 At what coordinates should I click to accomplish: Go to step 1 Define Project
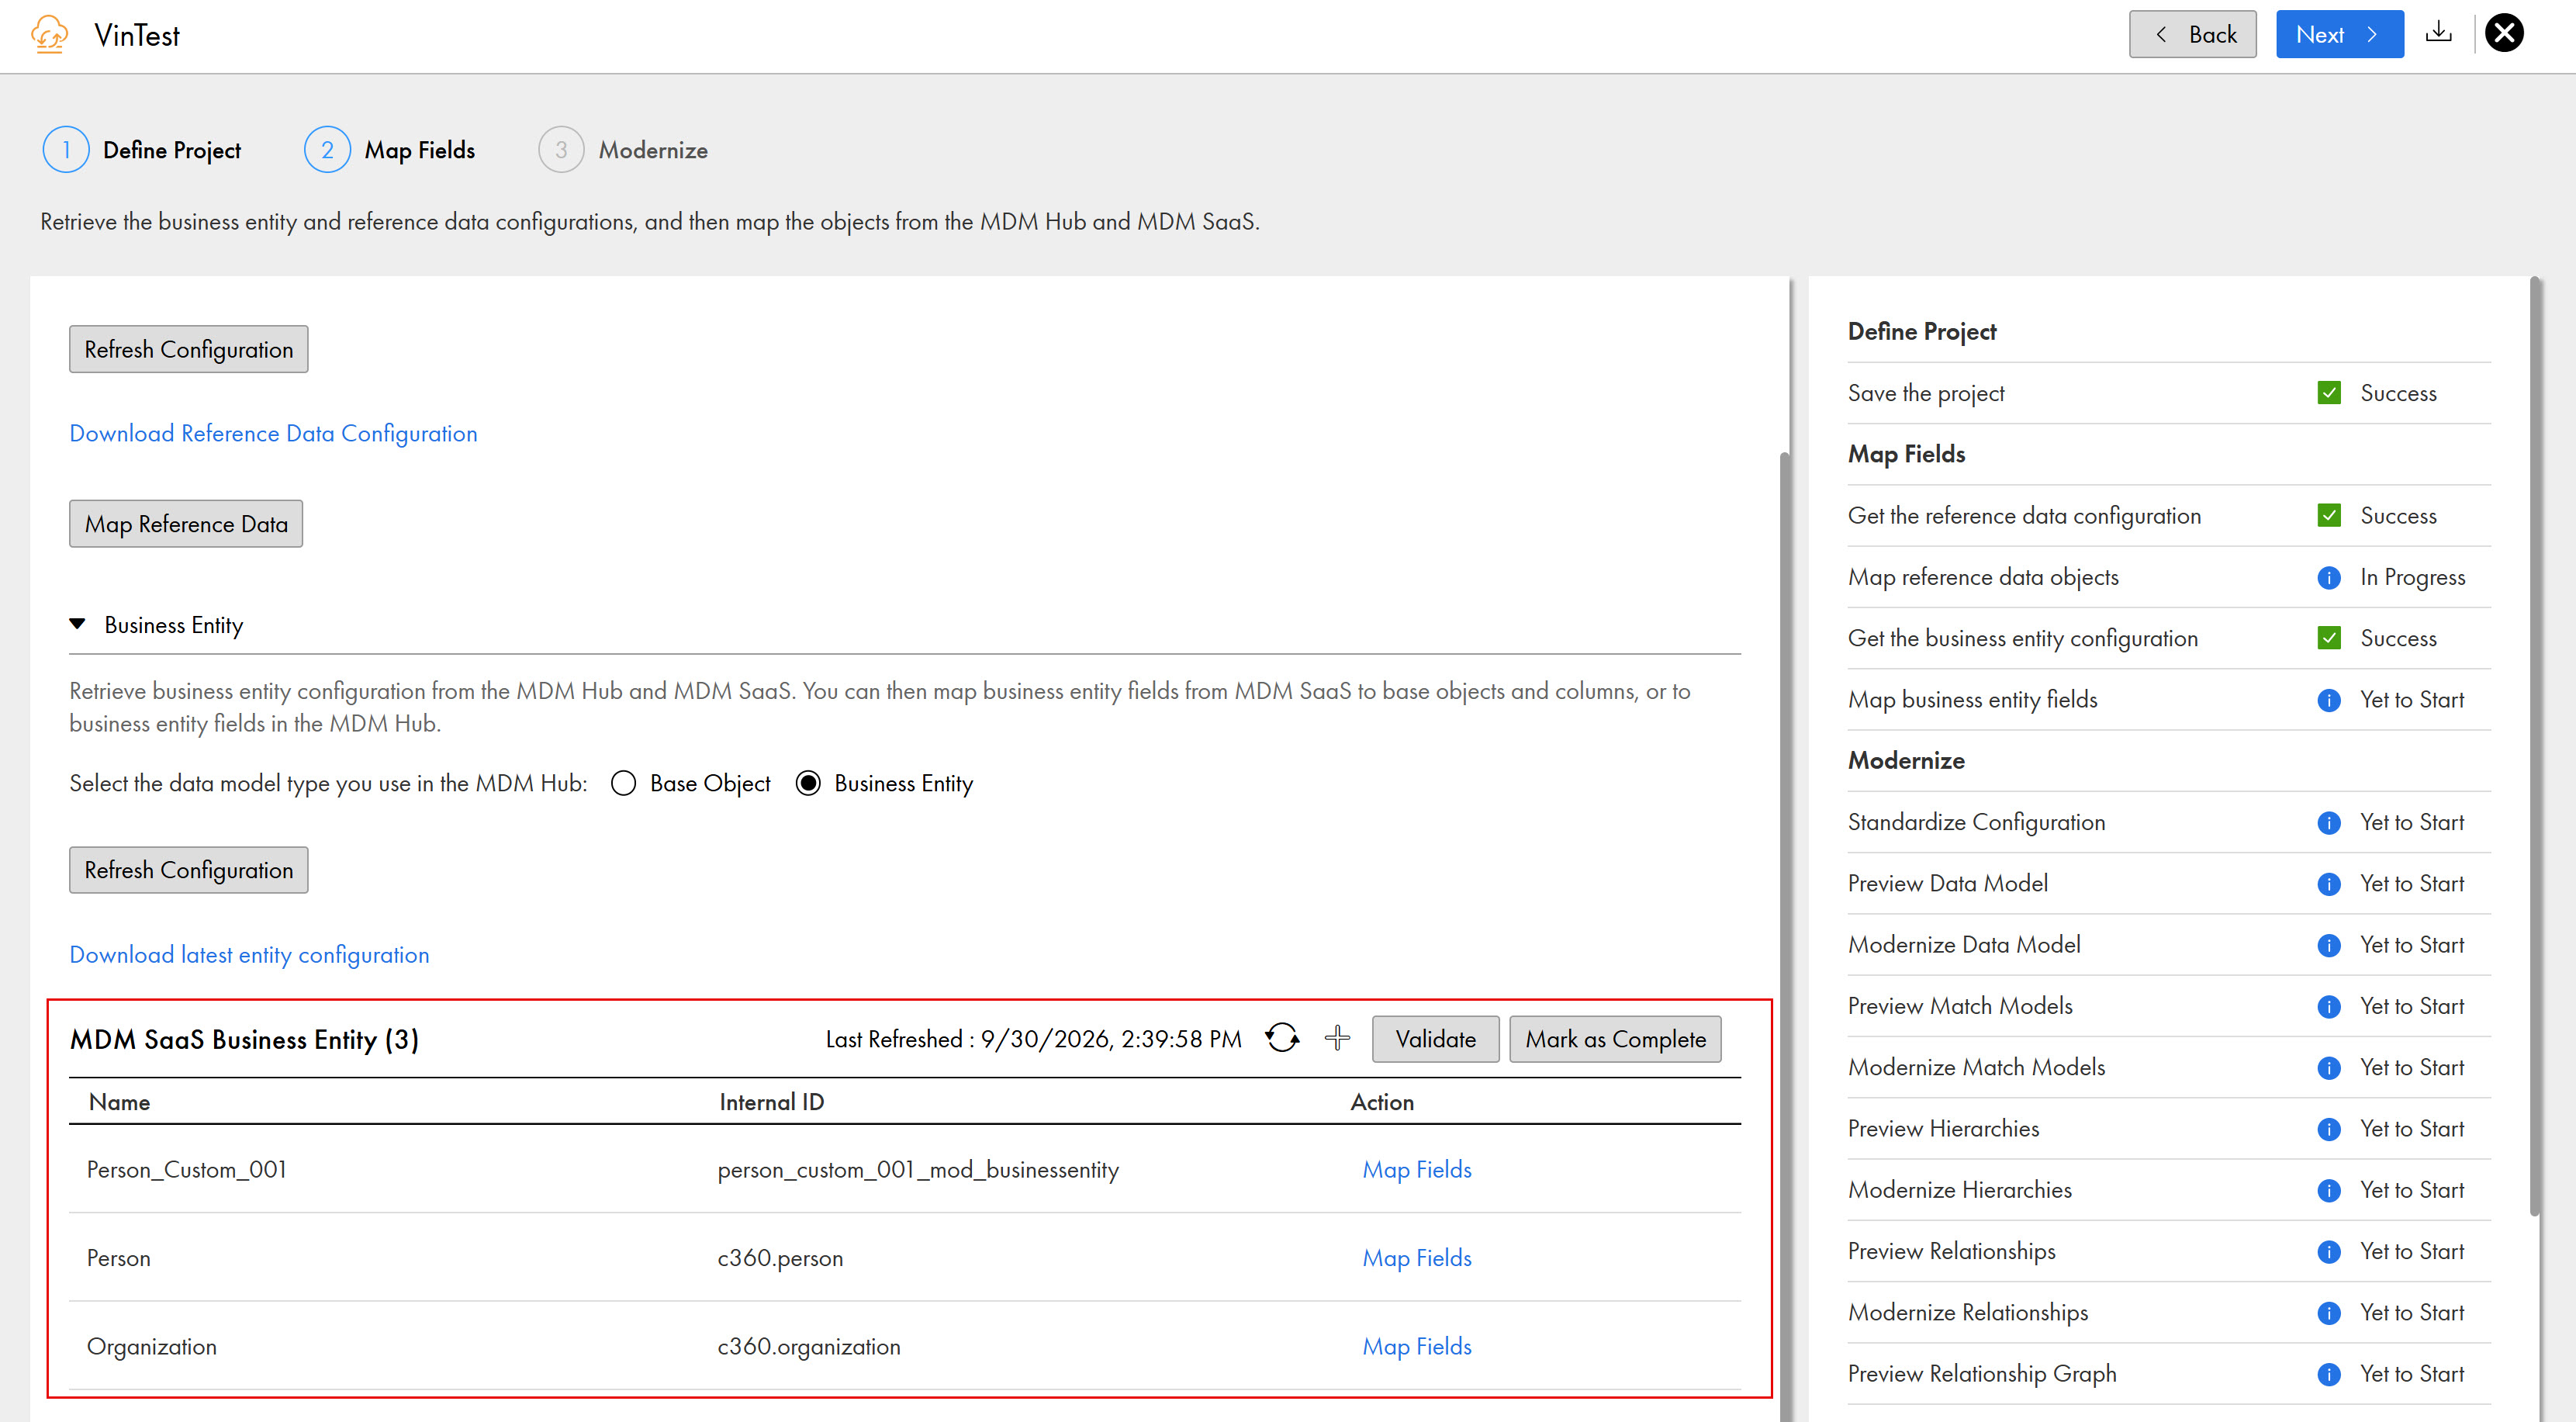(142, 150)
